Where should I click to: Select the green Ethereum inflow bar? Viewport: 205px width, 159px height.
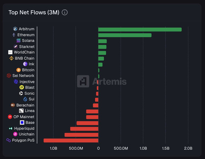click(125, 35)
